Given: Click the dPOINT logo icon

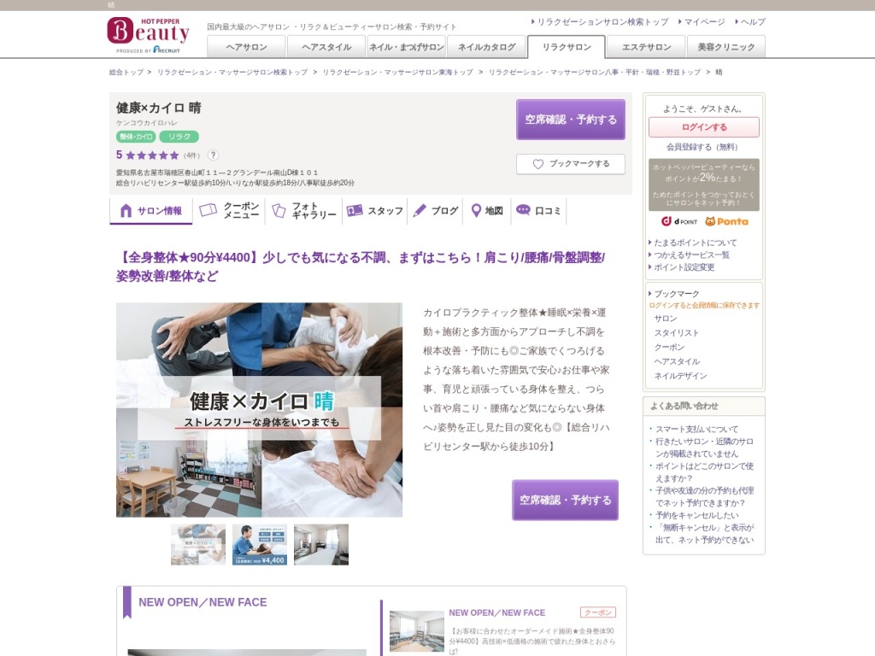Looking at the screenshot, I should tap(679, 221).
